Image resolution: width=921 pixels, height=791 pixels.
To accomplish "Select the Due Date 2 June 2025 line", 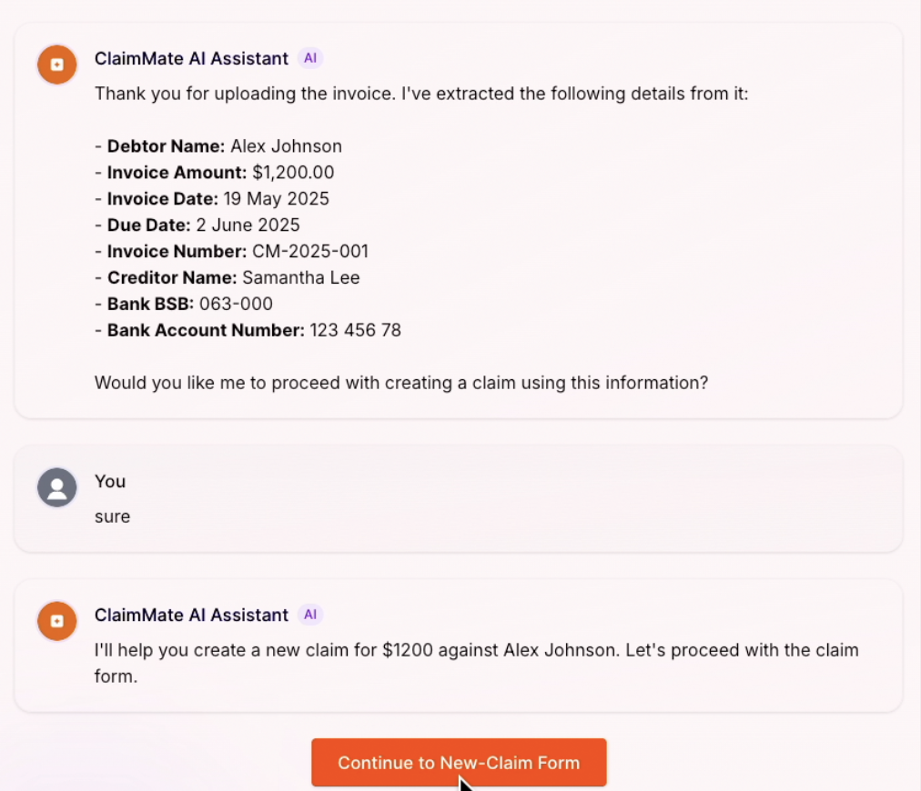I will (x=197, y=225).
